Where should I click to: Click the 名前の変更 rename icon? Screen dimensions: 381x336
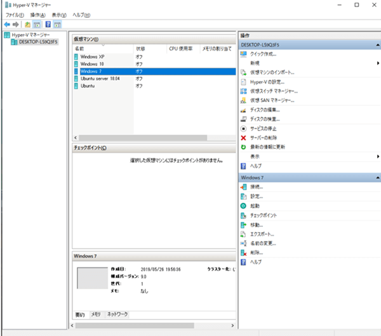(243, 243)
